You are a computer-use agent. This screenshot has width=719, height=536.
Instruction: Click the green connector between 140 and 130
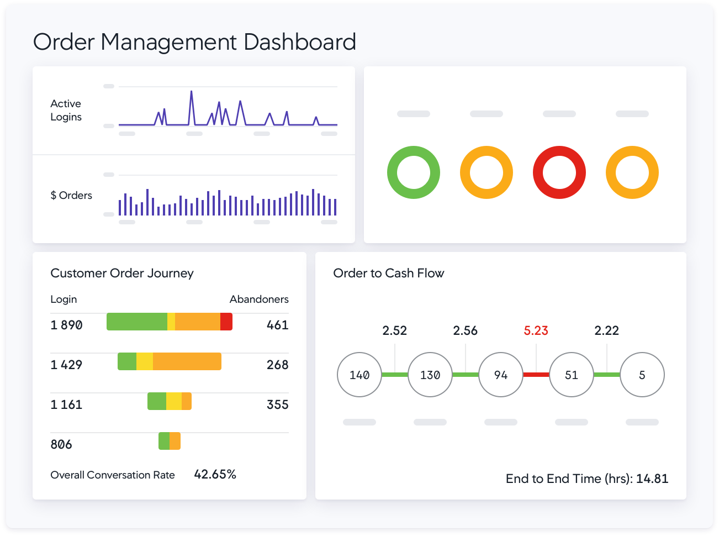395,375
